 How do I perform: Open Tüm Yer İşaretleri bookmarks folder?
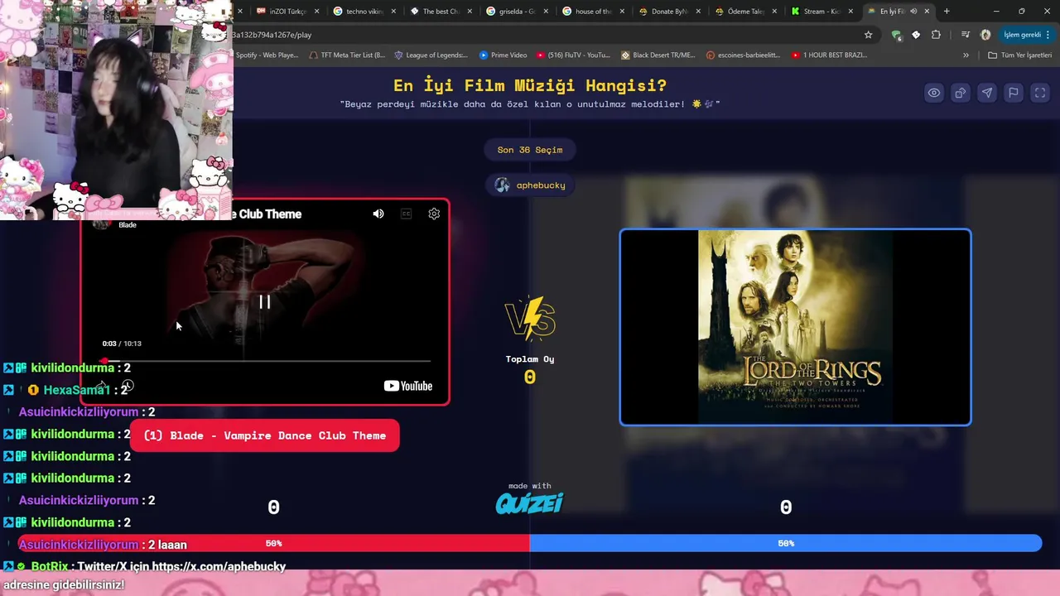point(1019,55)
